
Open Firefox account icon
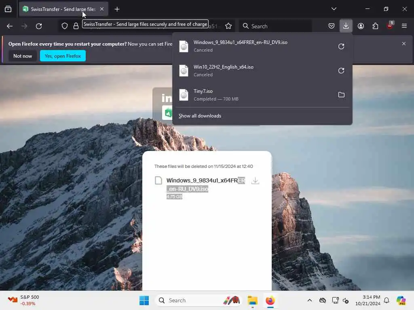[x=361, y=26]
